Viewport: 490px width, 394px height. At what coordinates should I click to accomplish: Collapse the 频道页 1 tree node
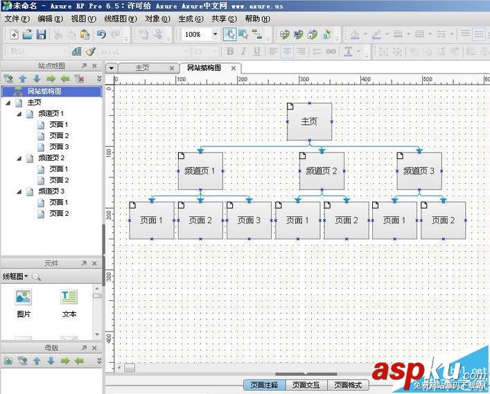[19, 114]
